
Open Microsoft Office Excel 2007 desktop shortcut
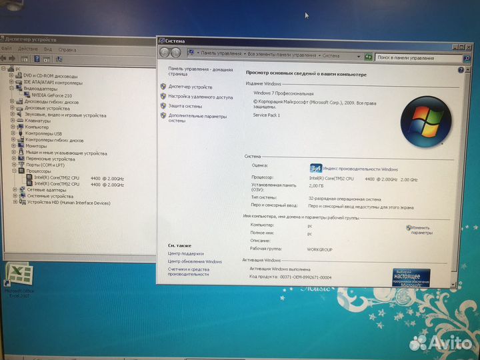click(20, 275)
